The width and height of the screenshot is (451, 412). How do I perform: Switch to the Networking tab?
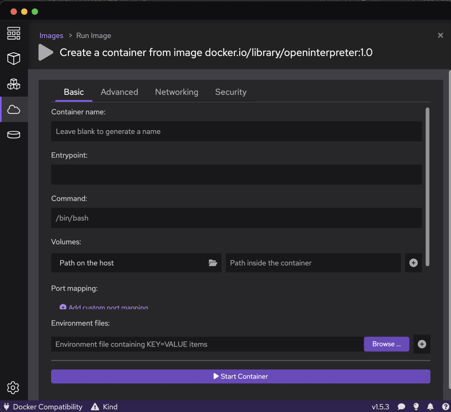click(177, 92)
